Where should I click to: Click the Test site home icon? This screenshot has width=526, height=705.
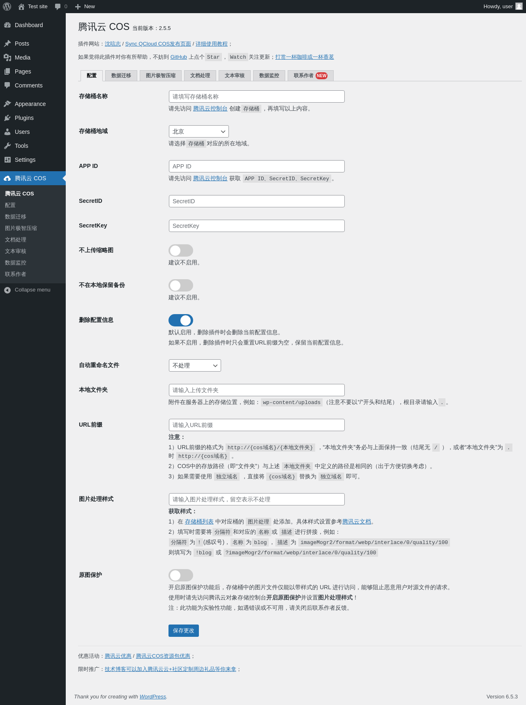[21, 7]
